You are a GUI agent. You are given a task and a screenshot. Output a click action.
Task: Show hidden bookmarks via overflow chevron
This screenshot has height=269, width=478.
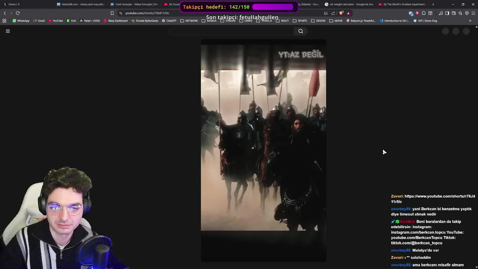pos(470,21)
